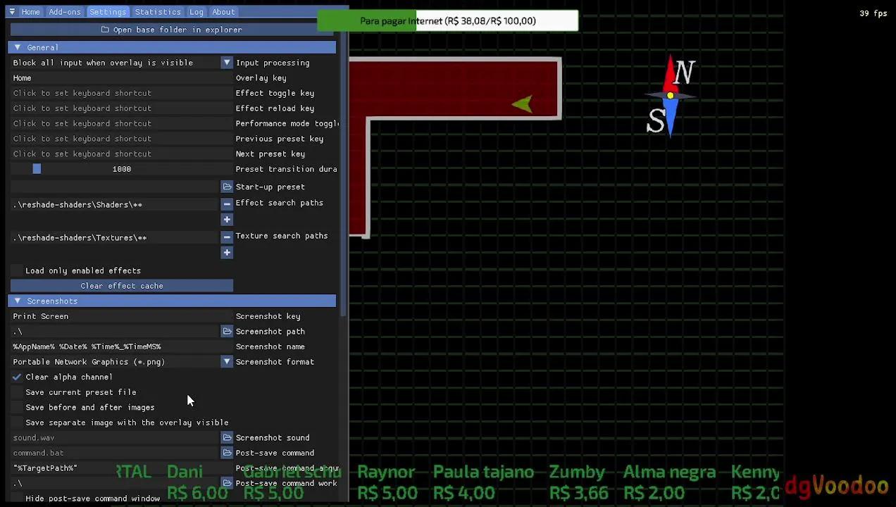
Task: Open base folder in explorer
Action: pos(172,30)
